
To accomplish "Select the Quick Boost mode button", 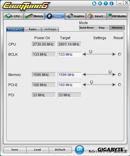I will (87, 28).
